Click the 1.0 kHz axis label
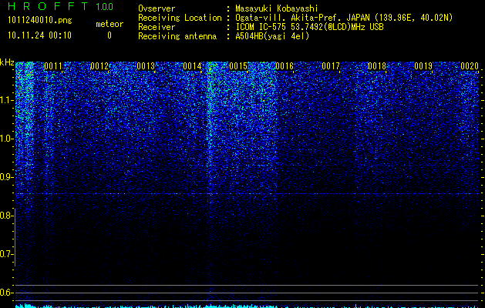The image size is (485, 308). pyautogui.click(x=7, y=139)
